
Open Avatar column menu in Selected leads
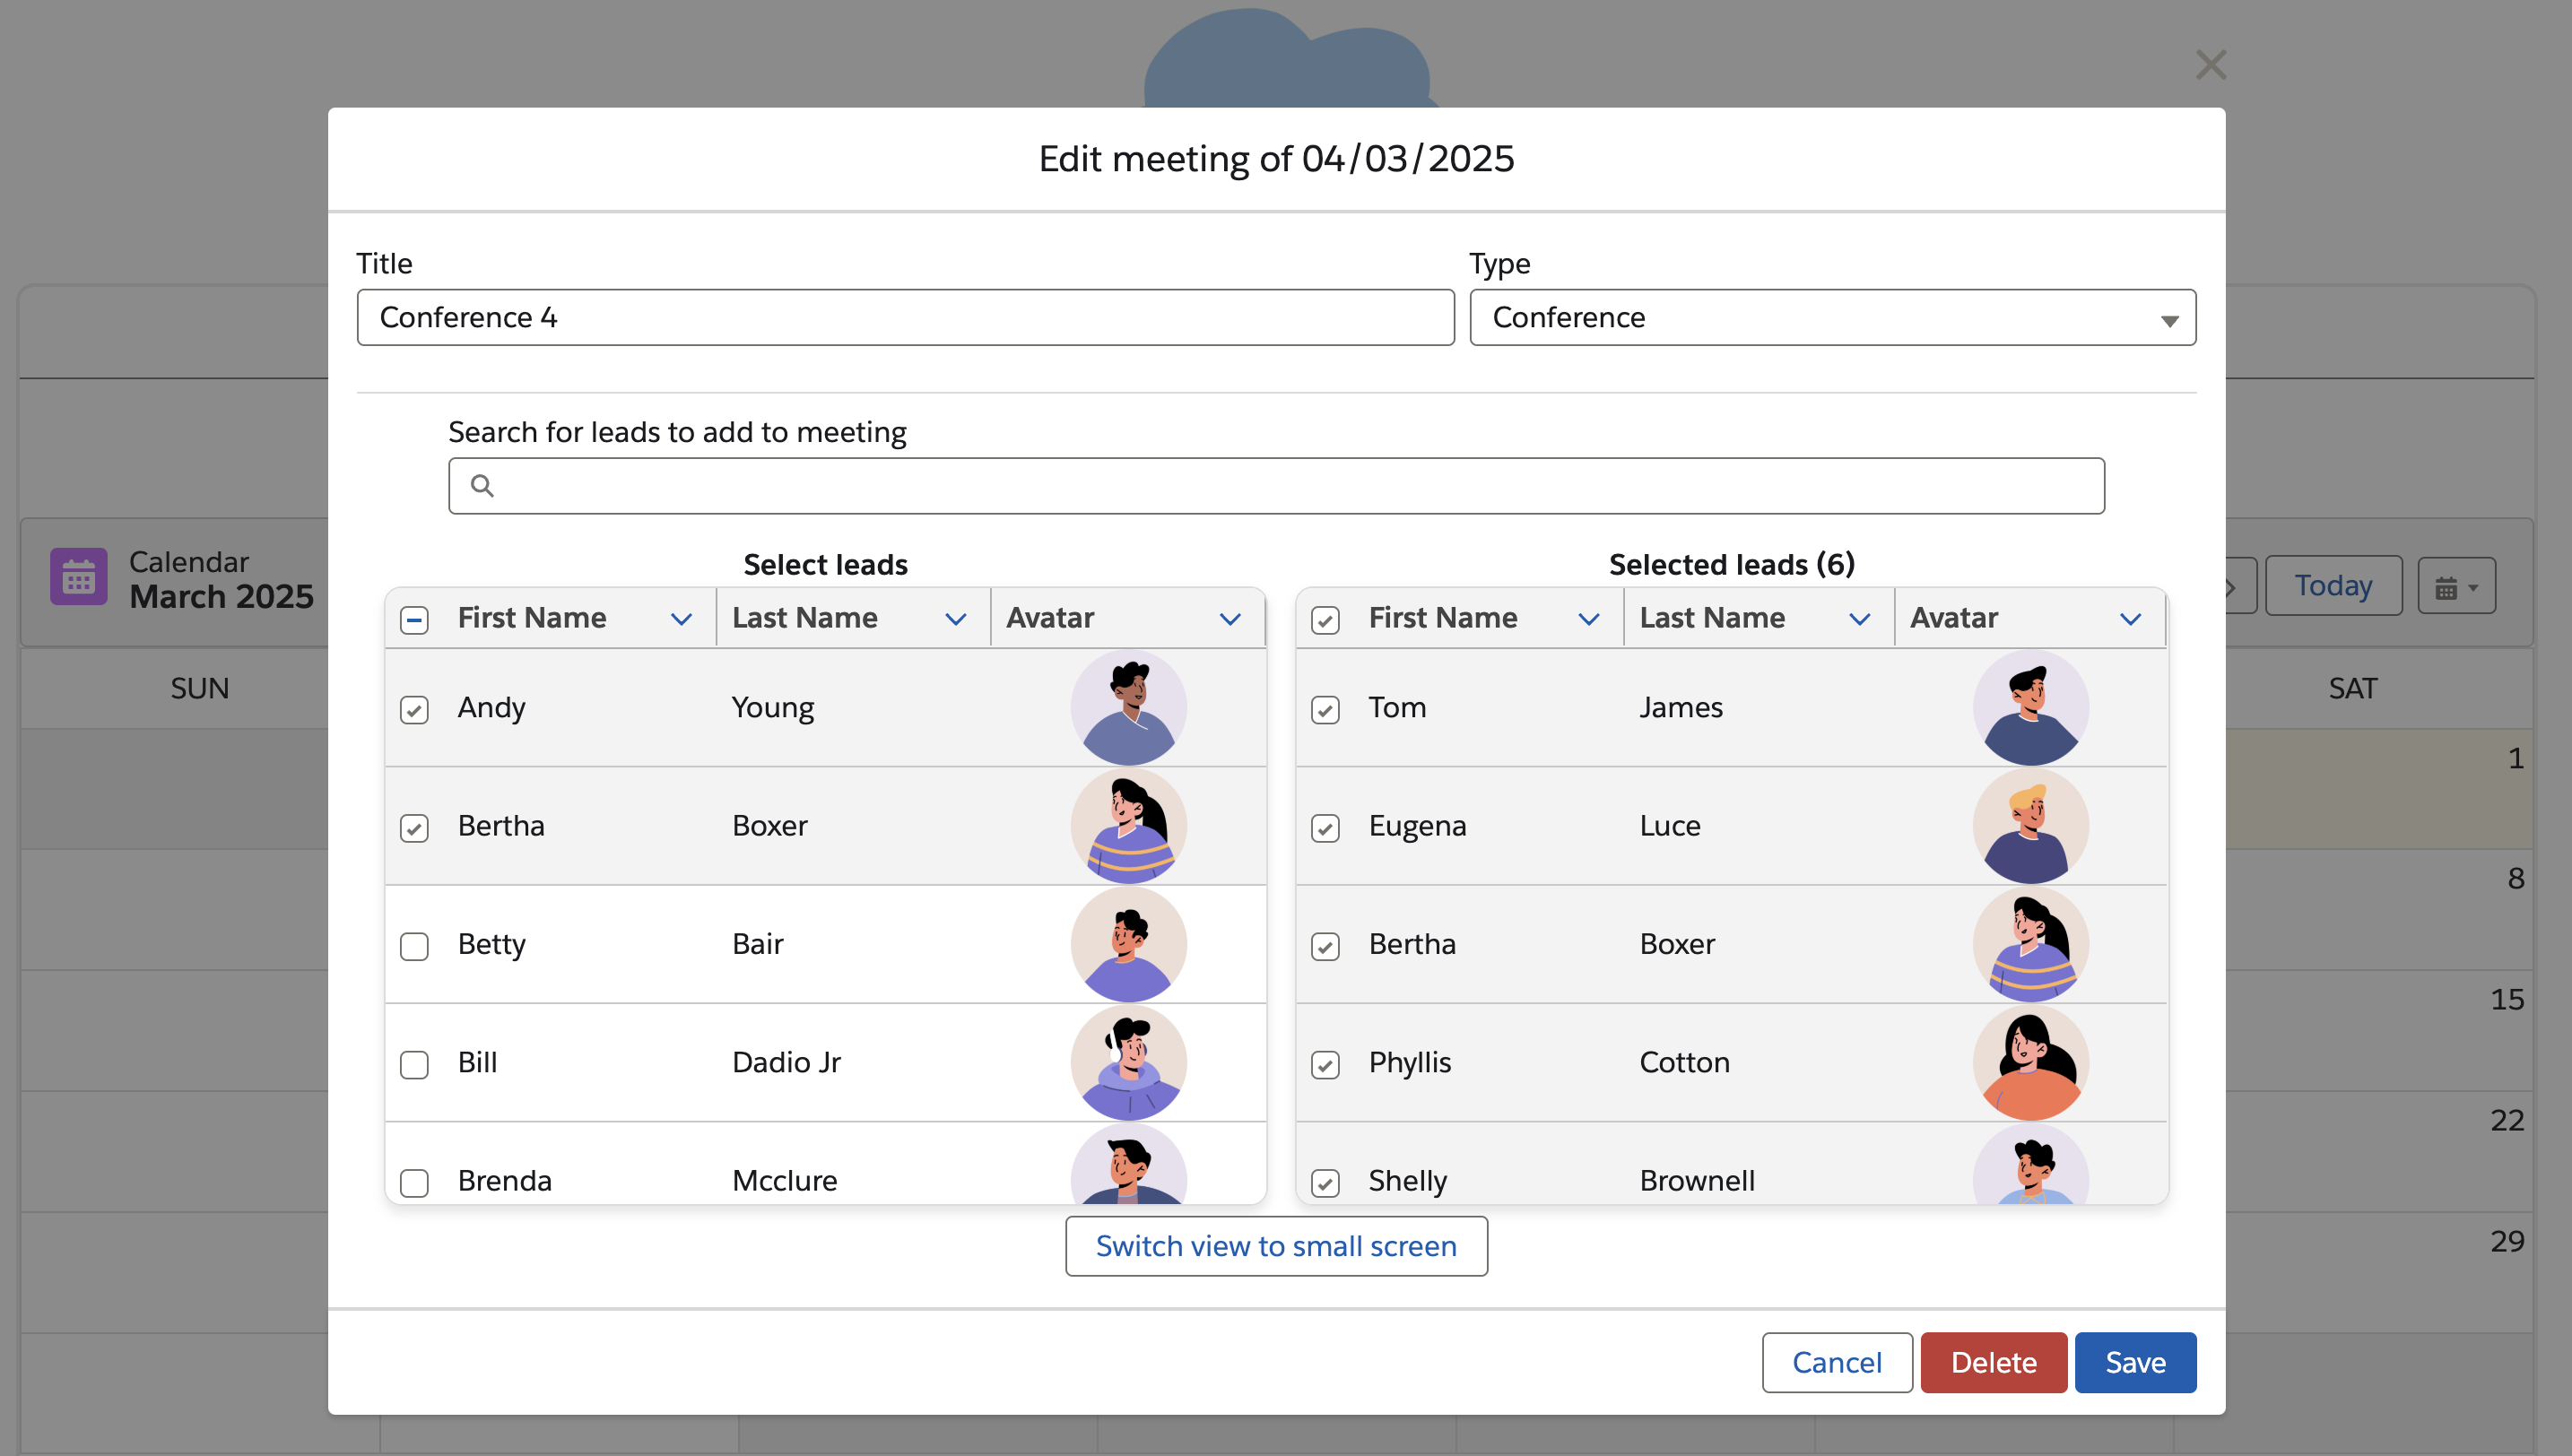(2130, 619)
